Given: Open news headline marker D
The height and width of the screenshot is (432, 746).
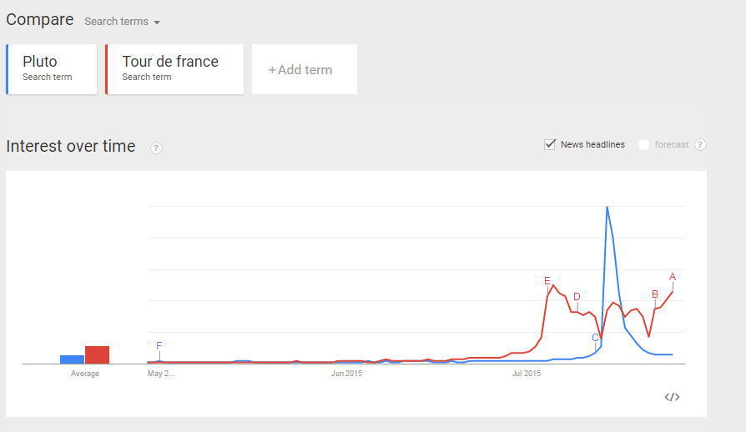Looking at the screenshot, I should click(577, 297).
